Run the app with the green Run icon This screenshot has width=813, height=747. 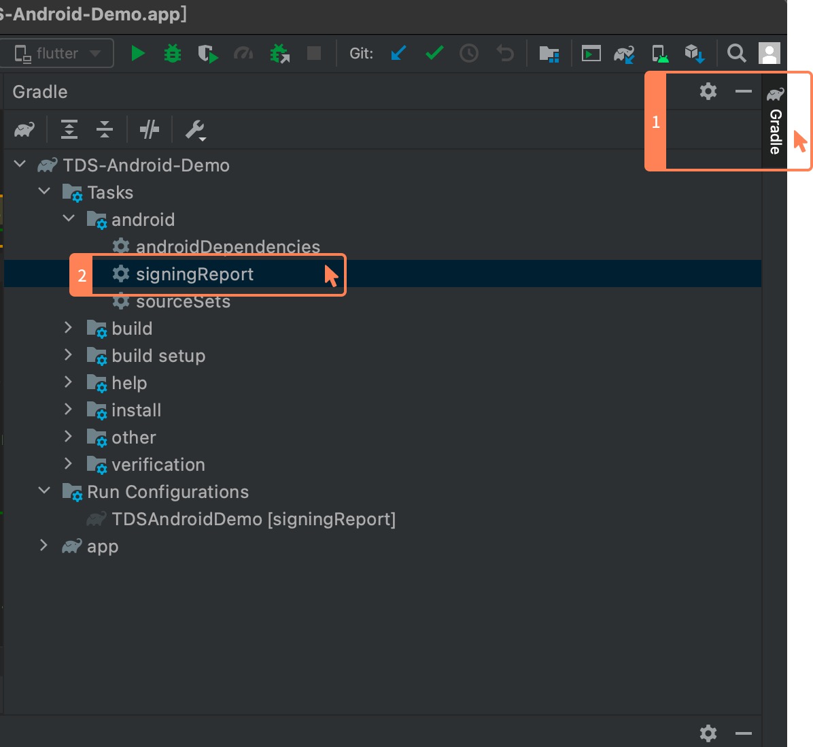[x=138, y=53]
